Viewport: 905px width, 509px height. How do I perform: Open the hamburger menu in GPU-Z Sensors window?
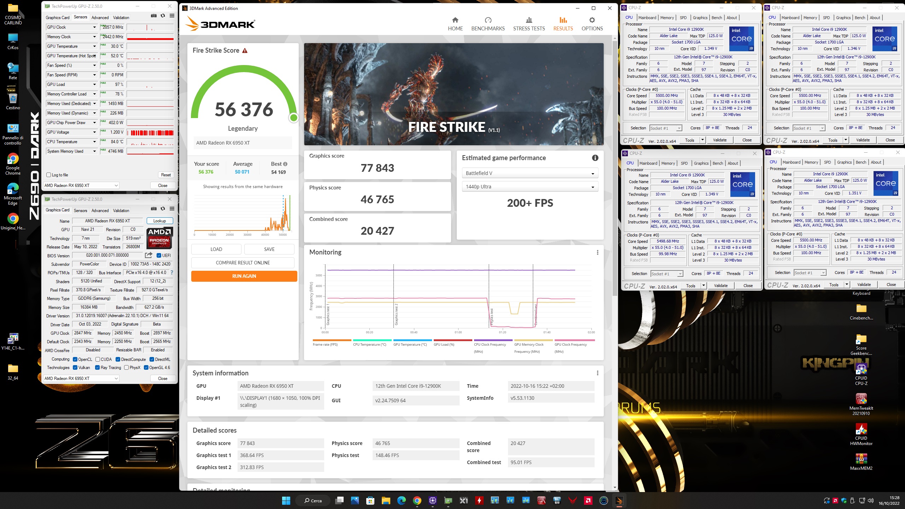click(172, 16)
